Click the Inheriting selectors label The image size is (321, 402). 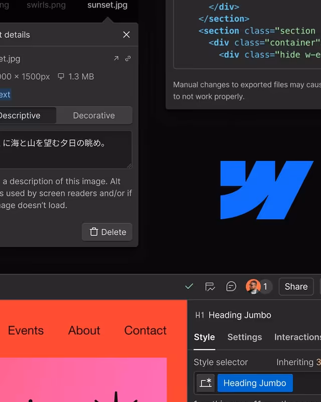[298, 362]
